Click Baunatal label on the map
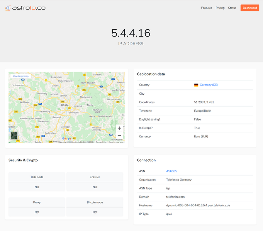The height and width of the screenshot is (231, 263). coord(57,117)
